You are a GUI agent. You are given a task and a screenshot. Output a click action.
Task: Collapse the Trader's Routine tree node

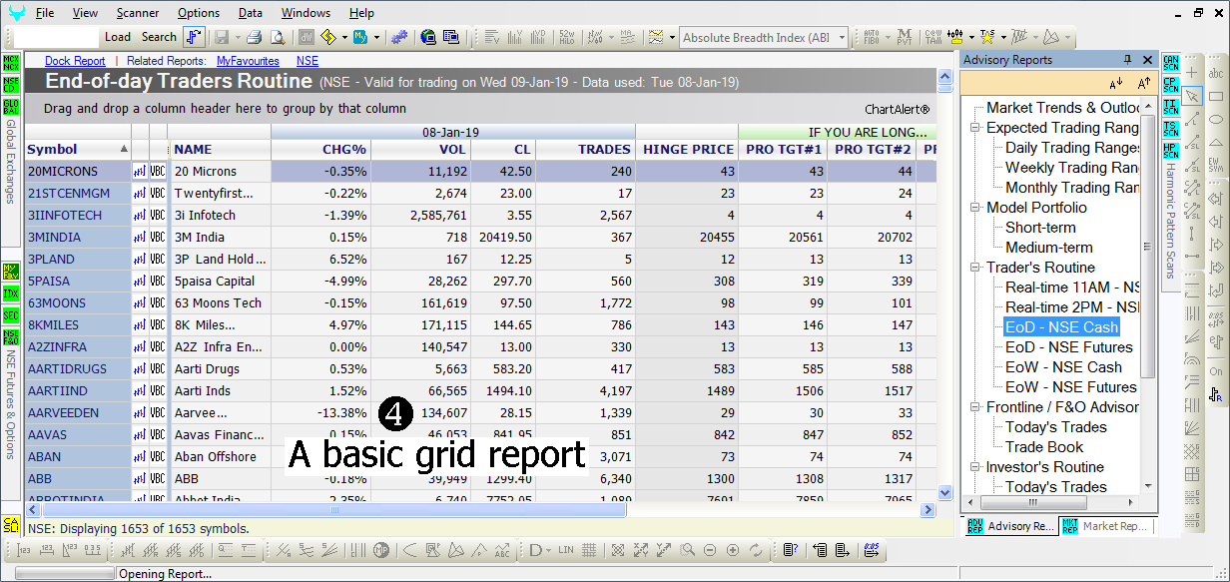pos(974,268)
